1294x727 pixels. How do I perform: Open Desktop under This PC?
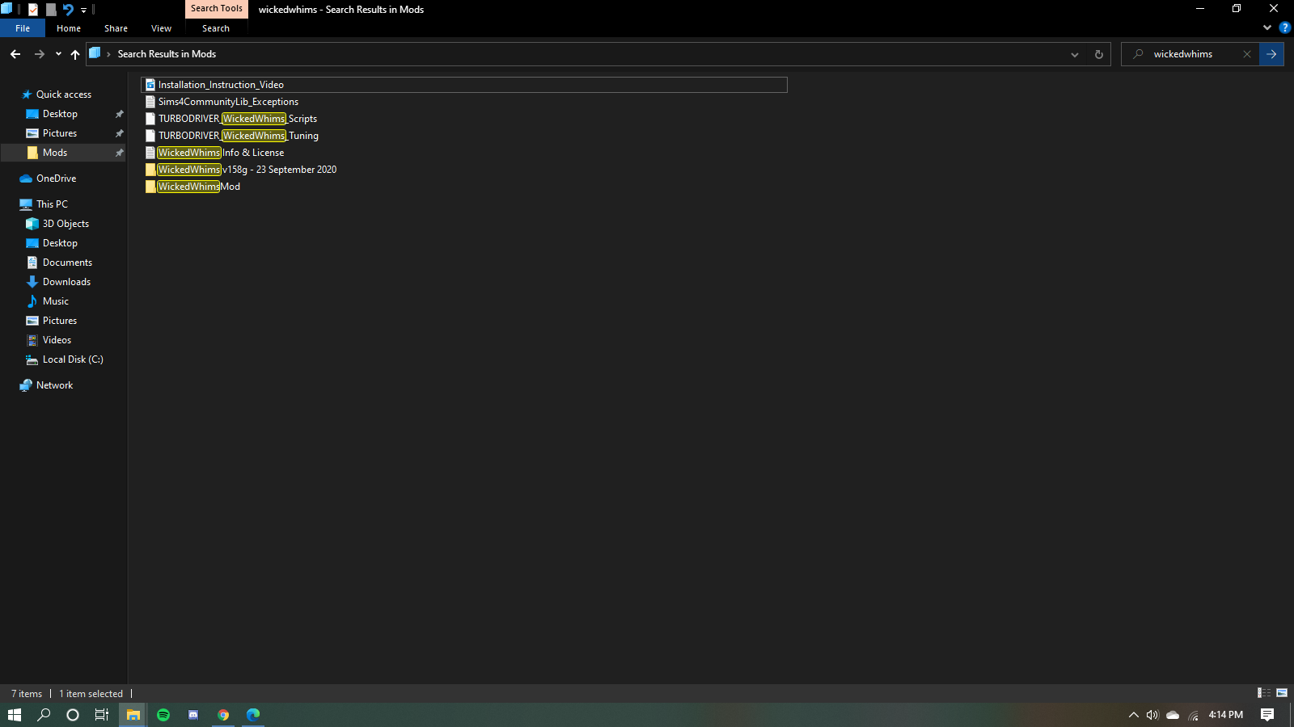[x=60, y=243]
